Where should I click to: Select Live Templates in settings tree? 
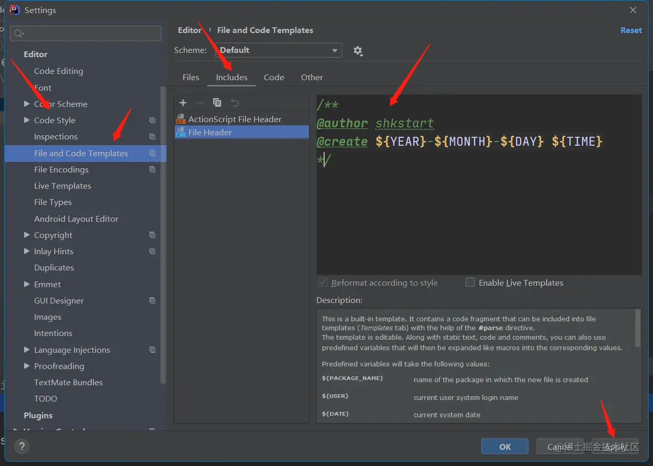(62, 186)
